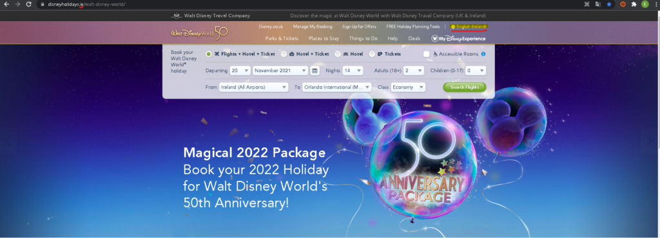Select the Hotel only radio option

338,54
